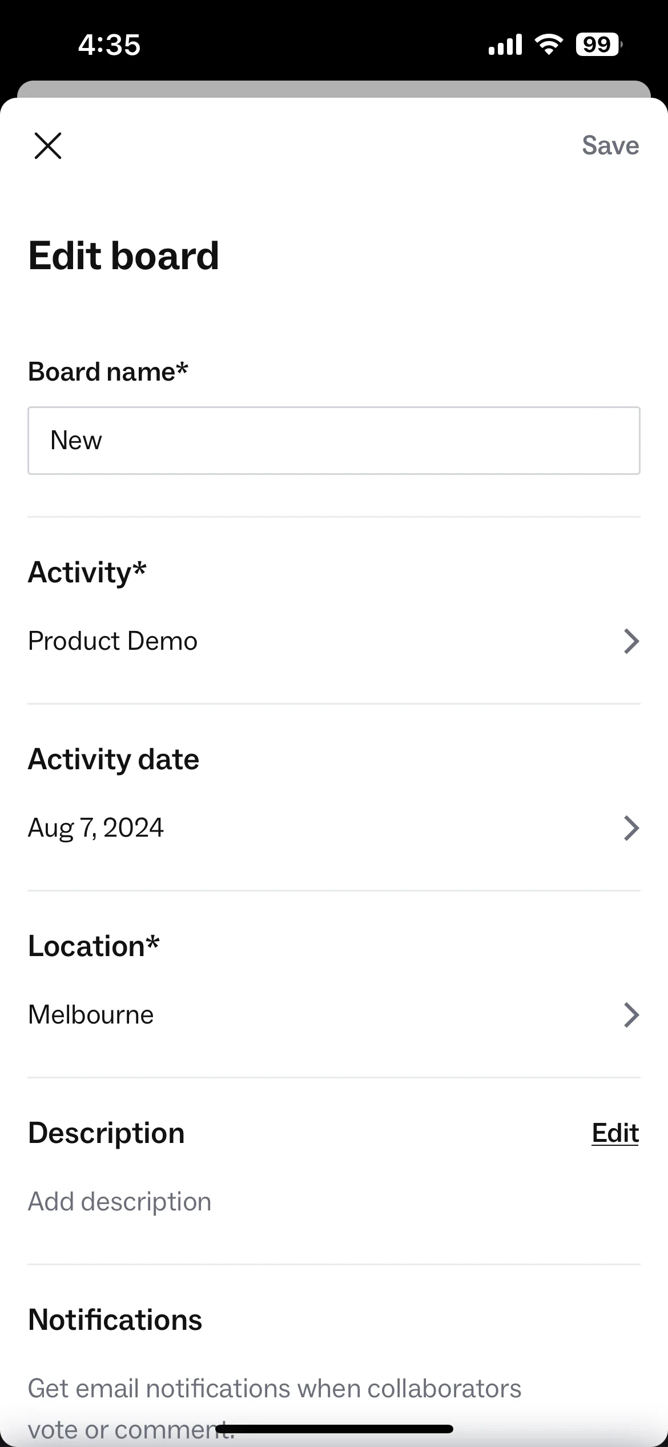Viewport: 668px width, 1447px height.
Task: Tap the battery level indicator
Action: click(x=599, y=44)
